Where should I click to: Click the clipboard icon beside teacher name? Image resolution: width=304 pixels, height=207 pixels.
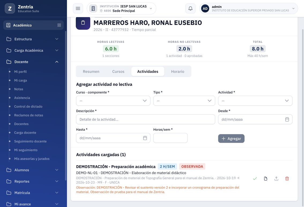83,23
